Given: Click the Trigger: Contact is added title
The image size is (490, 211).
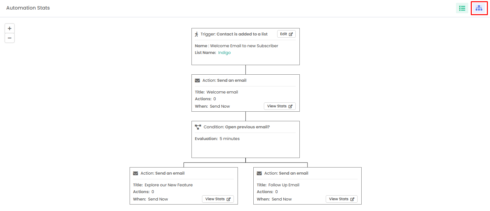Looking at the screenshot, I should (x=234, y=34).
